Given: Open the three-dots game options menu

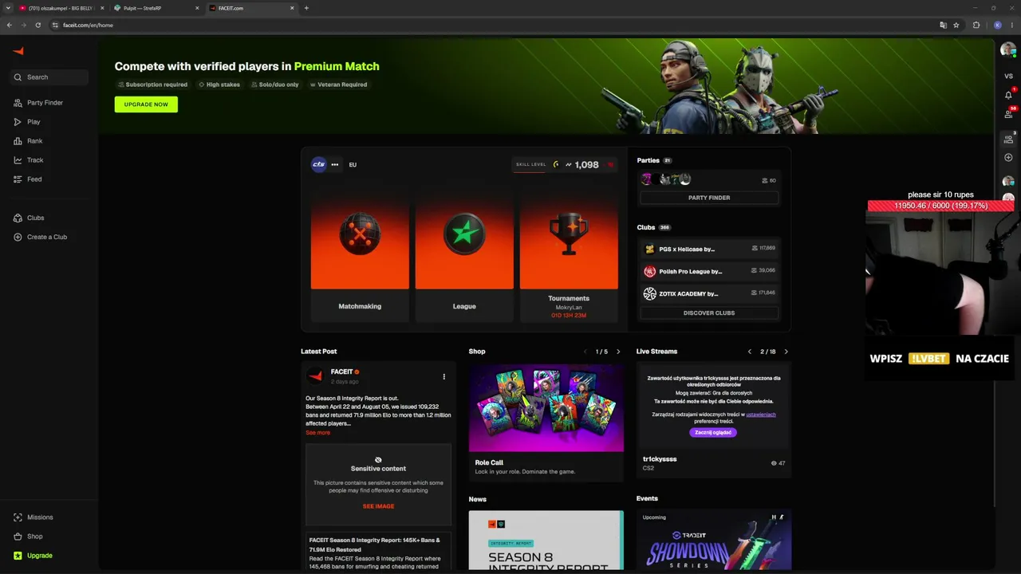Looking at the screenshot, I should point(335,164).
